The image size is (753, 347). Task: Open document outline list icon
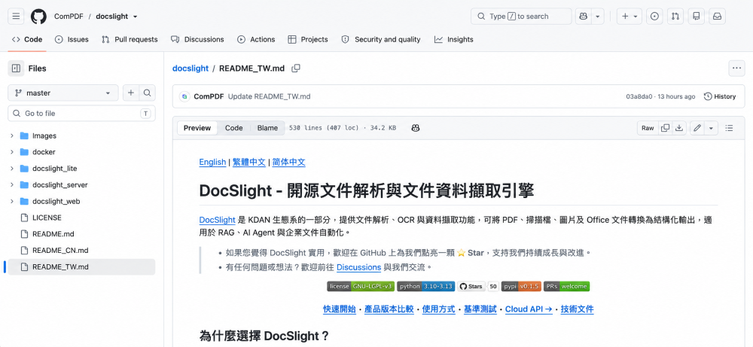coord(729,128)
